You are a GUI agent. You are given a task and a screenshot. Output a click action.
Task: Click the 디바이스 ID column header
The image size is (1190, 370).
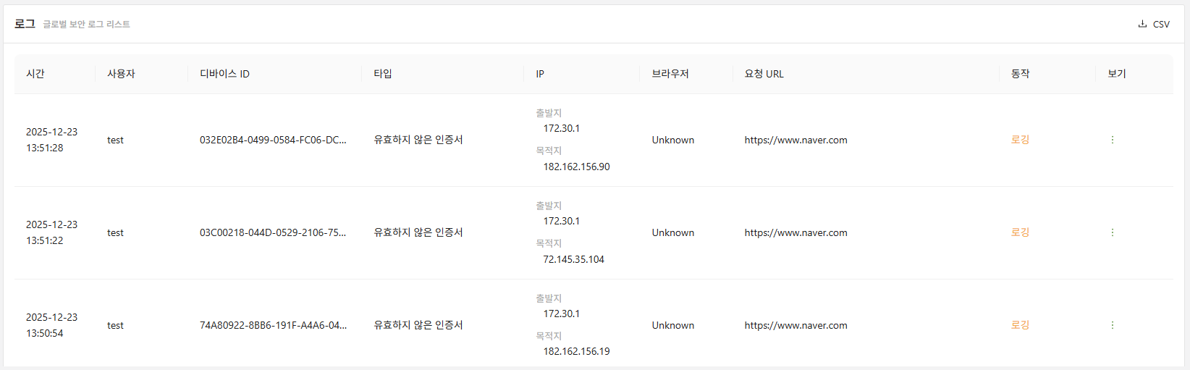point(224,74)
